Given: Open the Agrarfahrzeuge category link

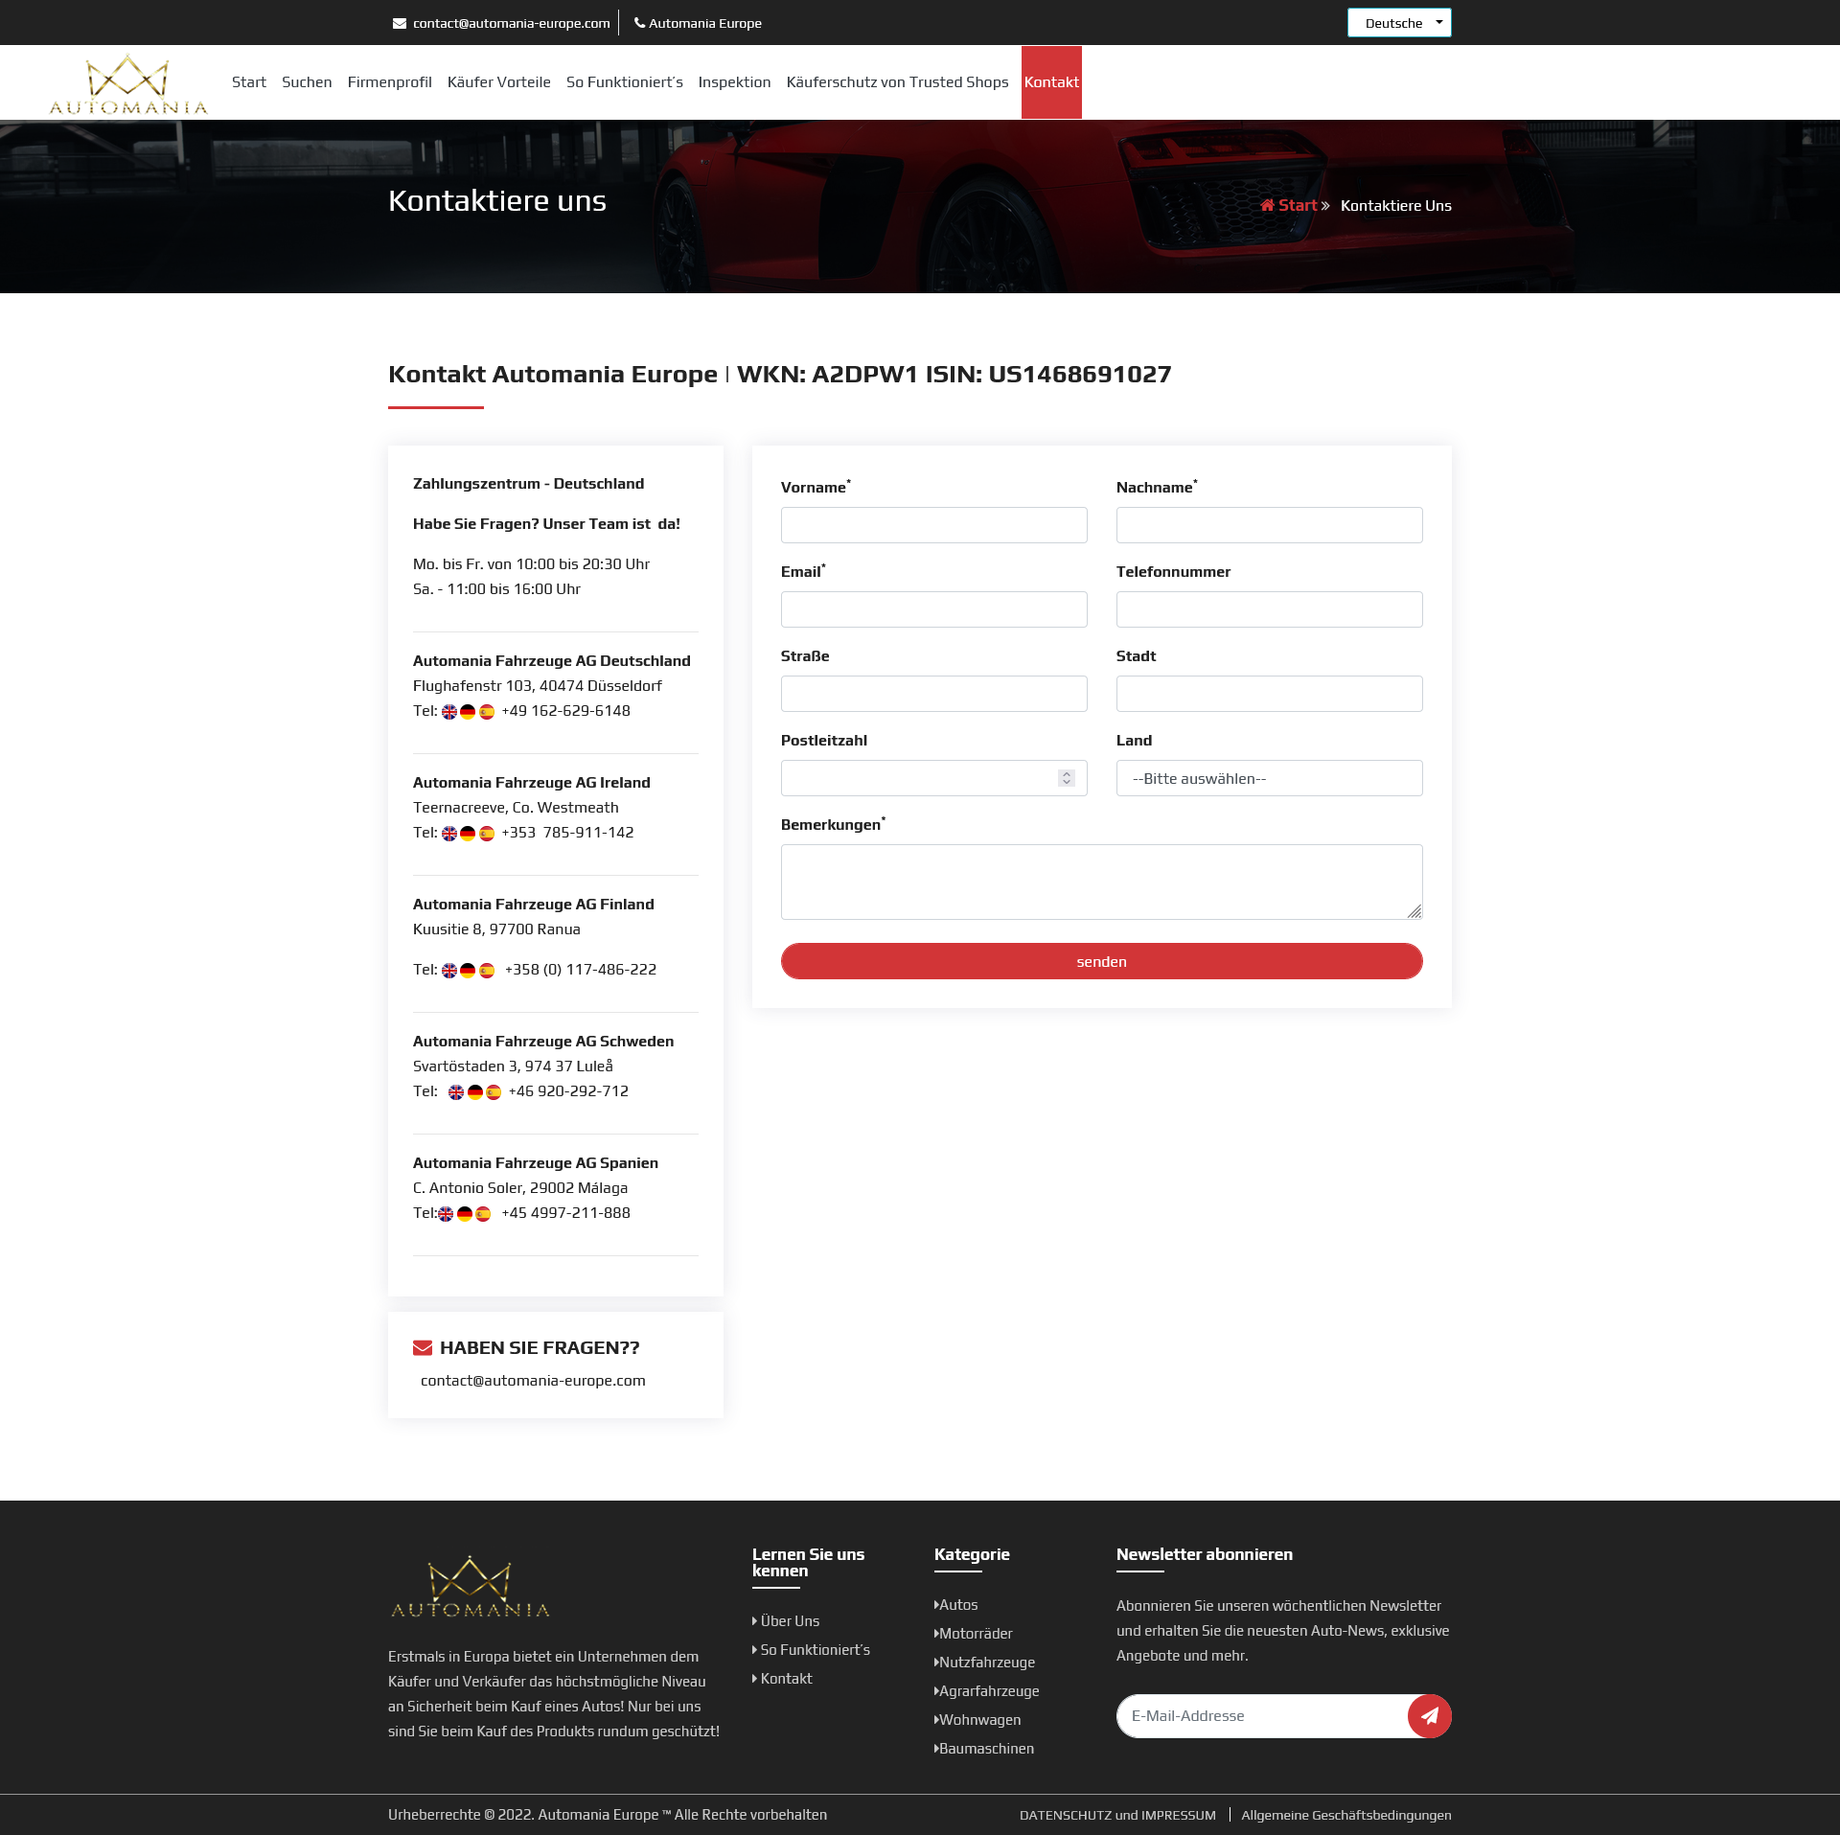Looking at the screenshot, I should pyautogui.click(x=989, y=1691).
